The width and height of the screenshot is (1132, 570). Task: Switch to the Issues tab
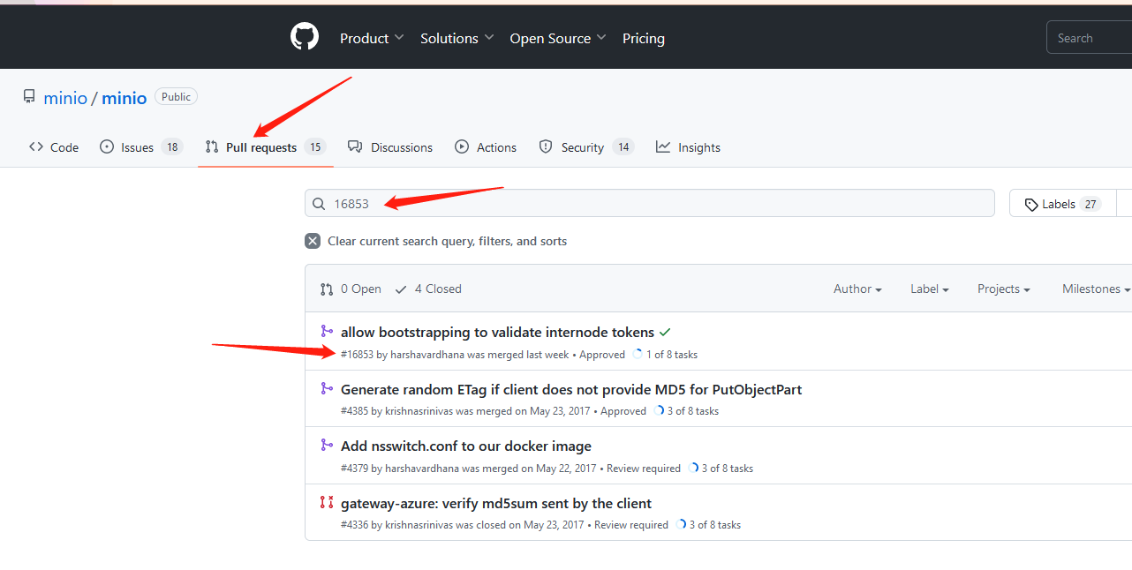pos(141,147)
